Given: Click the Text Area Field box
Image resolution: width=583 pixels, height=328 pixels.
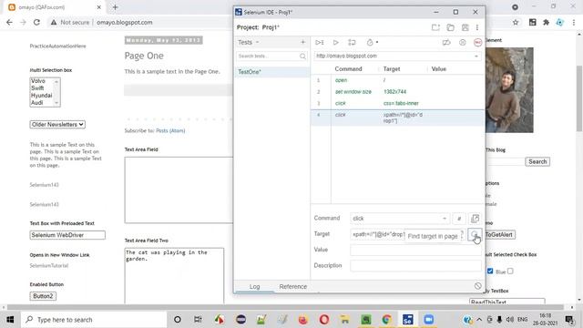Looking at the screenshot, I should coord(179,190).
